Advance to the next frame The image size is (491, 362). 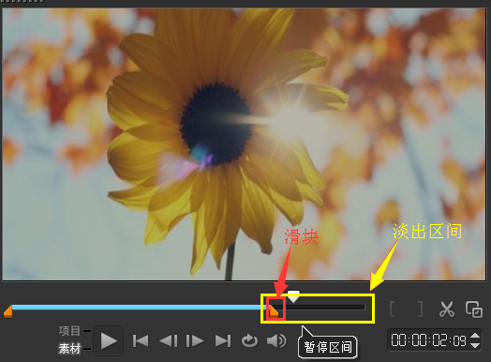[x=195, y=341]
